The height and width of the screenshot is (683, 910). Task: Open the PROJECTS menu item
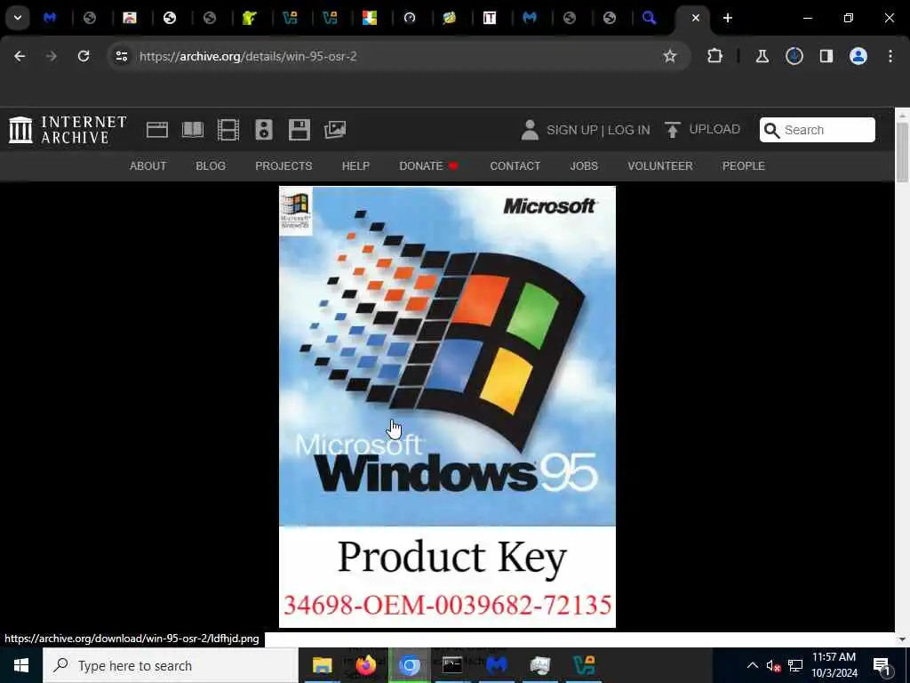pos(283,166)
